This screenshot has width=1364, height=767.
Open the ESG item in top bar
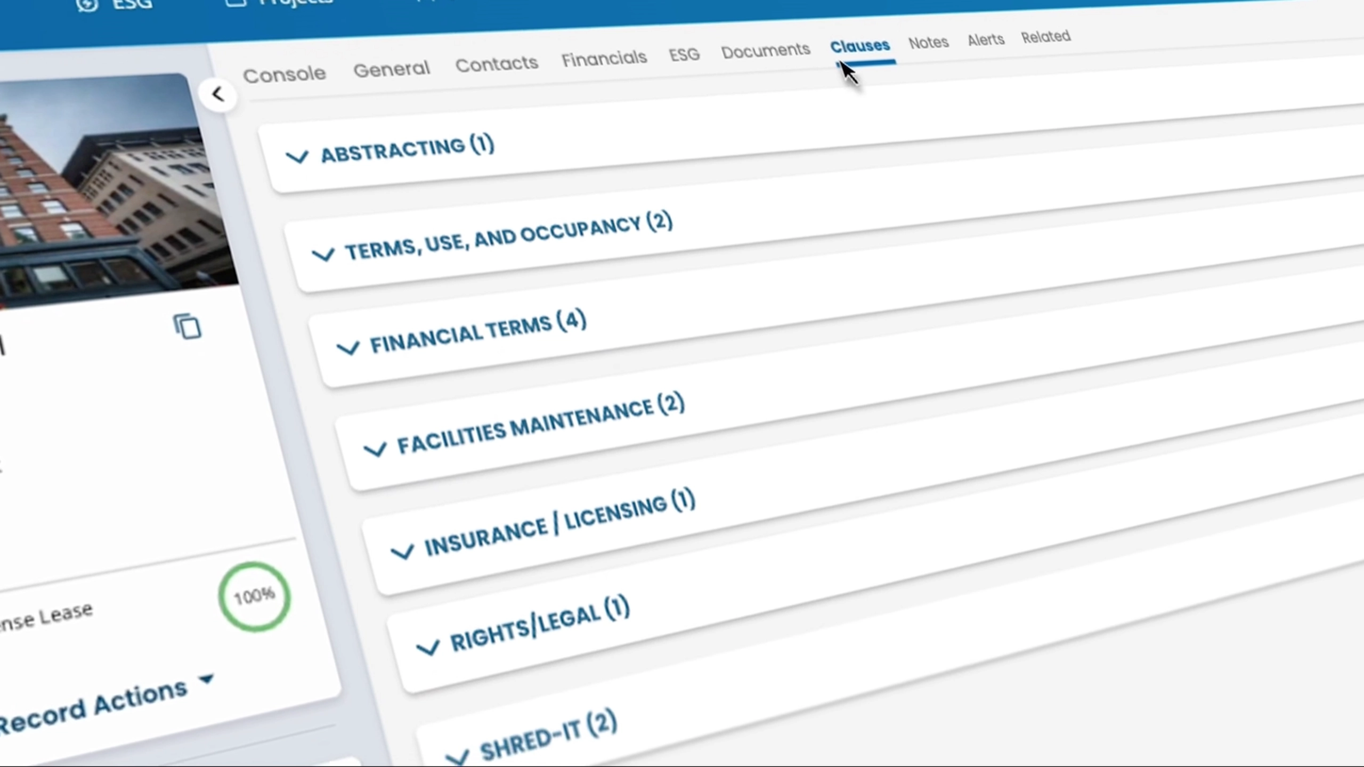coord(115,5)
